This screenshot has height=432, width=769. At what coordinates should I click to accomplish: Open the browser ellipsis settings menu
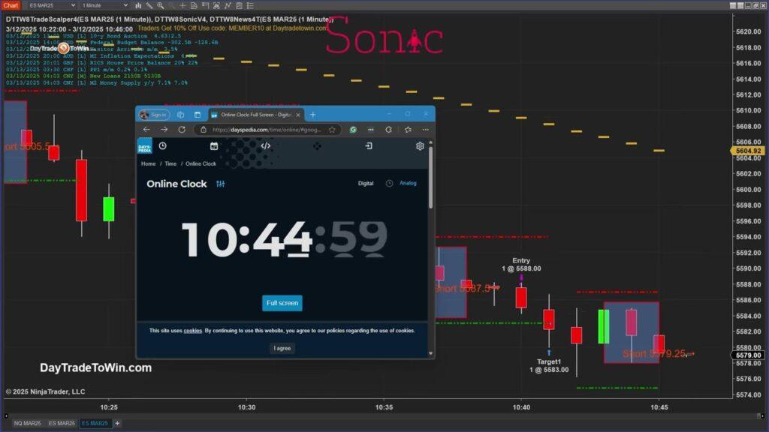pyautogui.click(x=426, y=130)
